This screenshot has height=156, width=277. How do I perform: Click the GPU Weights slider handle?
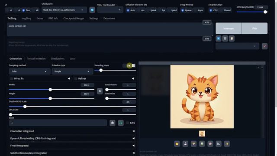(x=265, y=12)
